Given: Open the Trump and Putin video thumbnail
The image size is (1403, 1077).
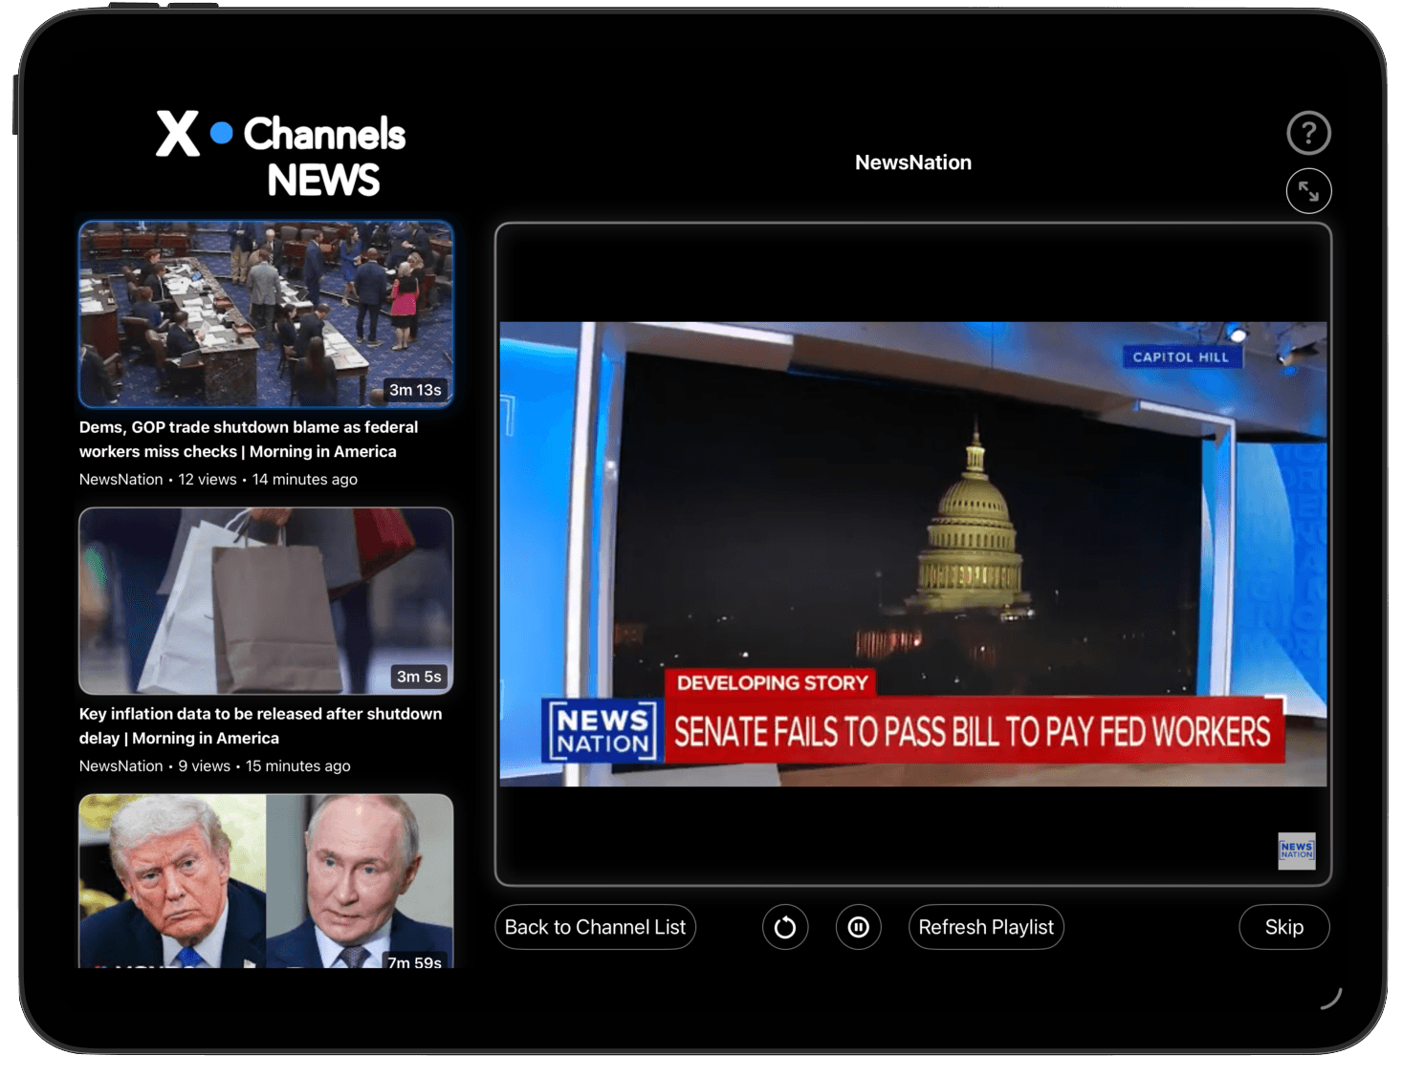Looking at the screenshot, I should click(267, 881).
